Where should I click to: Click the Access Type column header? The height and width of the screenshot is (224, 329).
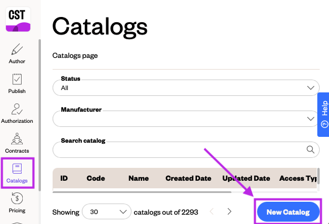(298, 178)
